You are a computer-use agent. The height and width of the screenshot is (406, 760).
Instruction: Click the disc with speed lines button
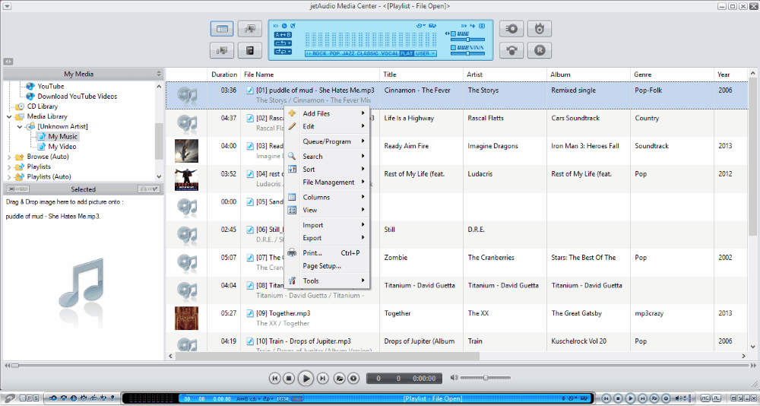pyautogui.click(x=511, y=29)
